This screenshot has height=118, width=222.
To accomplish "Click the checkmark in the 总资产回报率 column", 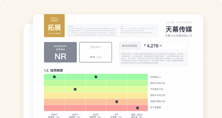I will coord(75,89).
